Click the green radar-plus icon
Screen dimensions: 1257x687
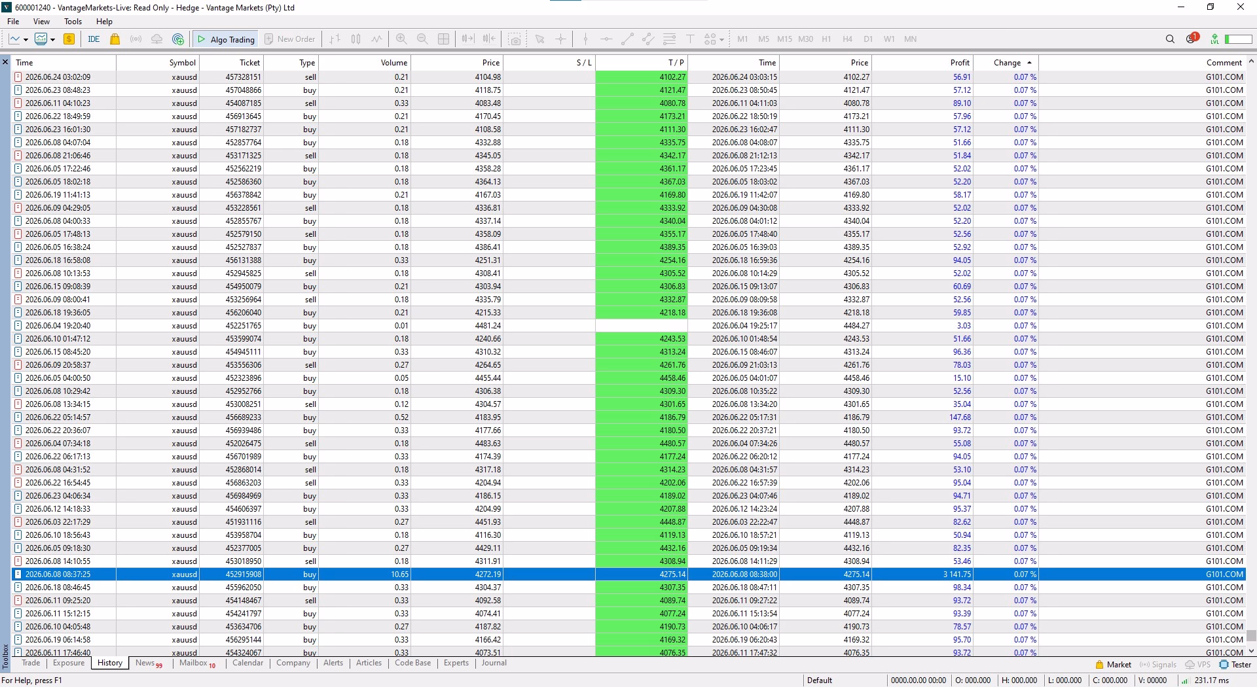coord(177,39)
